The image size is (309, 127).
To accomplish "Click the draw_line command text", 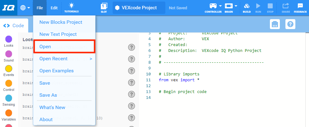I will tap(63, 118).
